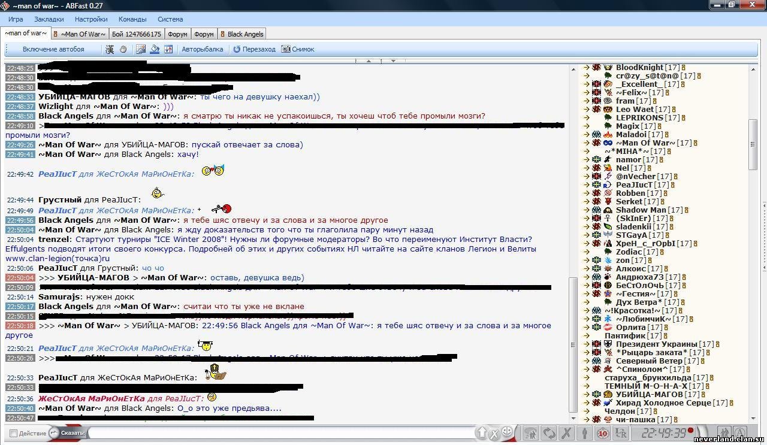Viewport: 767px width, 445px height.
Task: Click the large X icon in bottom bar
Action: pyautogui.click(x=567, y=432)
